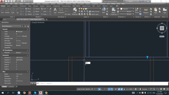The height and width of the screenshot is (95, 169).
Task: Select the Line drawing tool
Action: [2, 11]
